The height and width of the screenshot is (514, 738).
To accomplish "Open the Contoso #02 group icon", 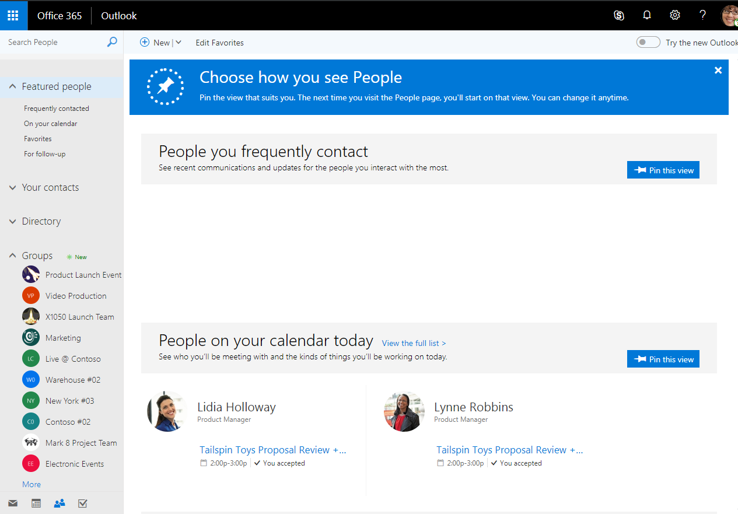I will tap(31, 421).
